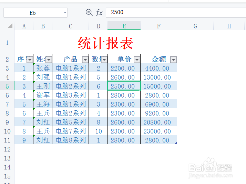Click the name cell 谢军
Viewport: 246px width, 184px height.
pyautogui.click(x=43, y=95)
